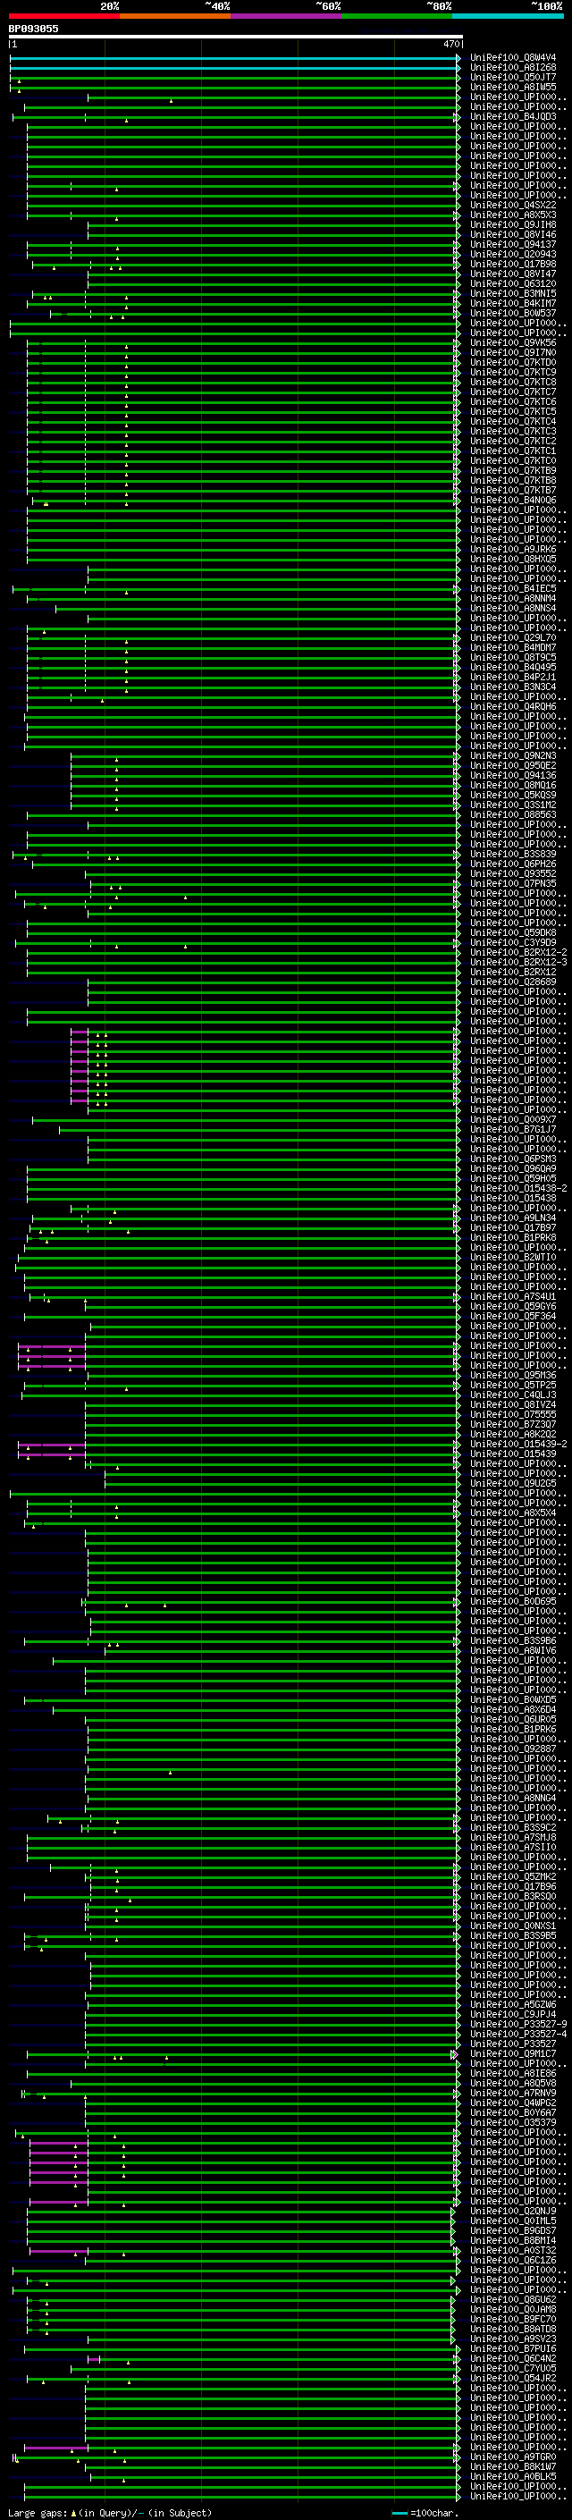Select the UniRef100_Q9JIM8 hit label
The height and width of the screenshot is (2520, 572).
513,225
